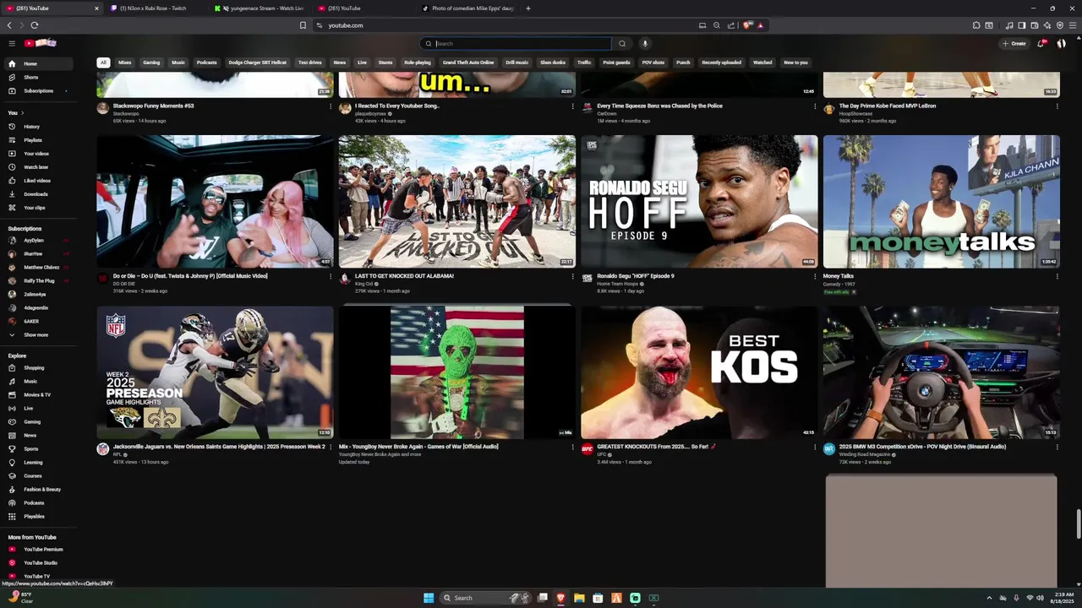The width and height of the screenshot is (1082, 608).
Task: Select the Podcasts filter chip
Action: tap(207, 62)
